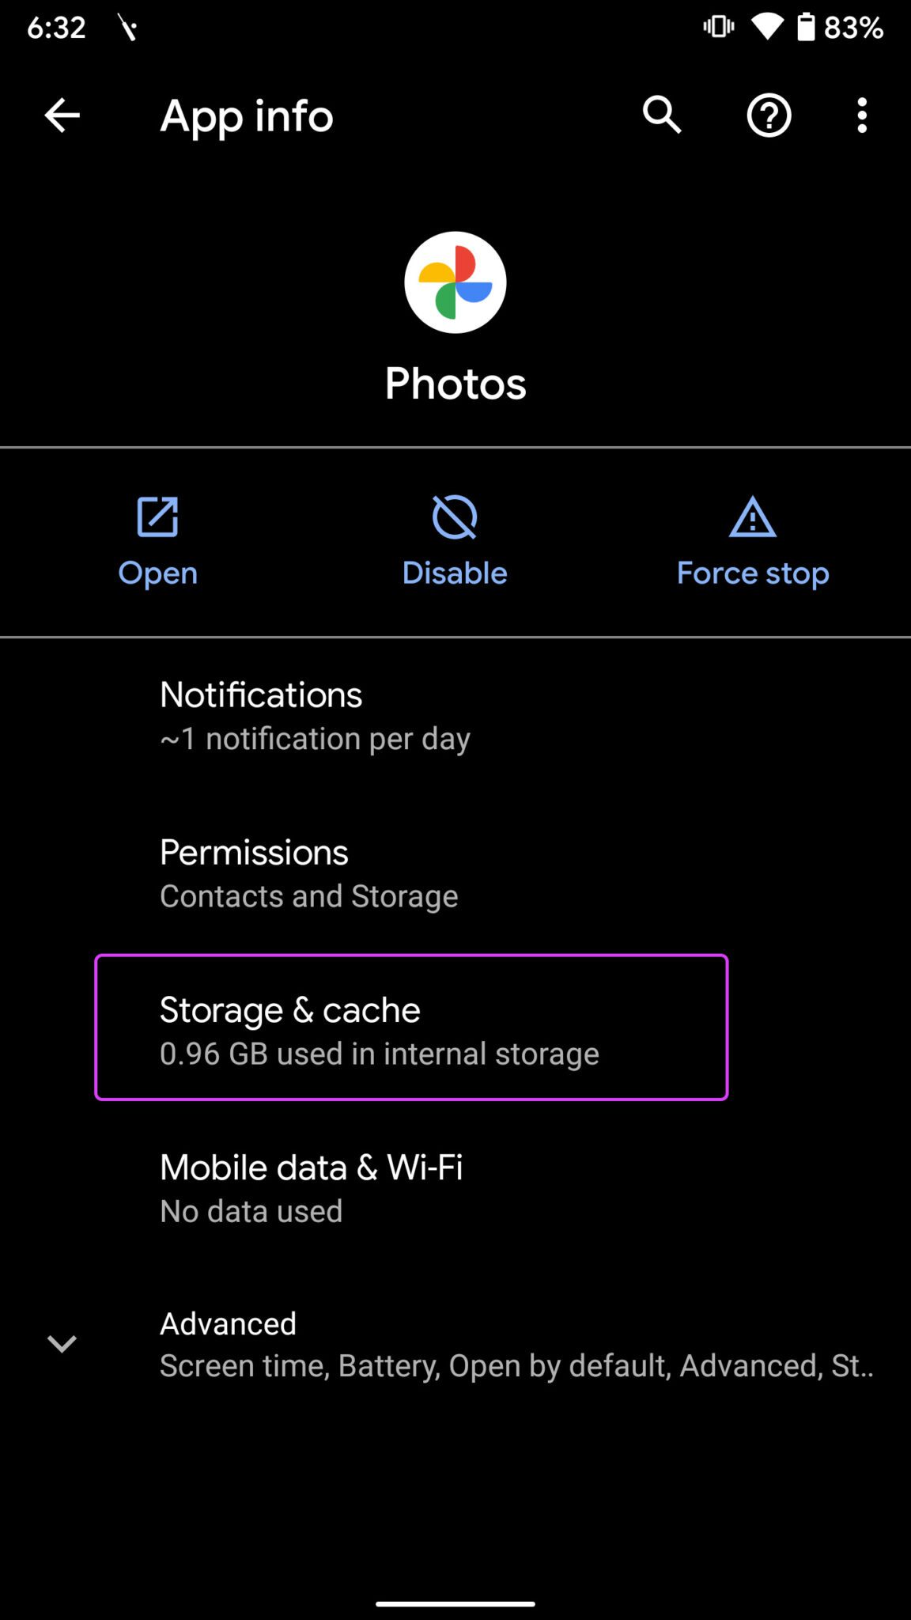Open the Photos app icon
Viewport: 911px width, 1620px height.
455,282
